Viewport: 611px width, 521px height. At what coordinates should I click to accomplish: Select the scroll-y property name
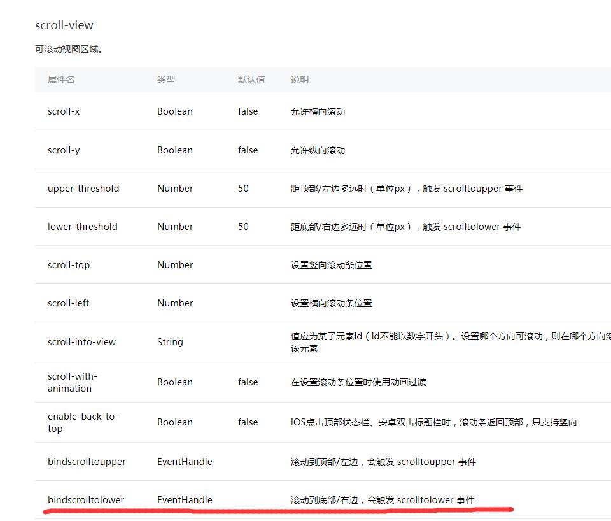(64, 150)
